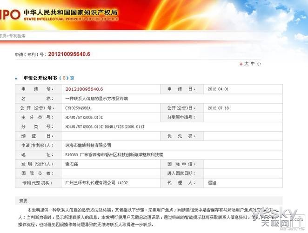The height and width of the screenshot is (233, 308).
Task: Click the address cell starting with 519080
Action: [172, 155]
